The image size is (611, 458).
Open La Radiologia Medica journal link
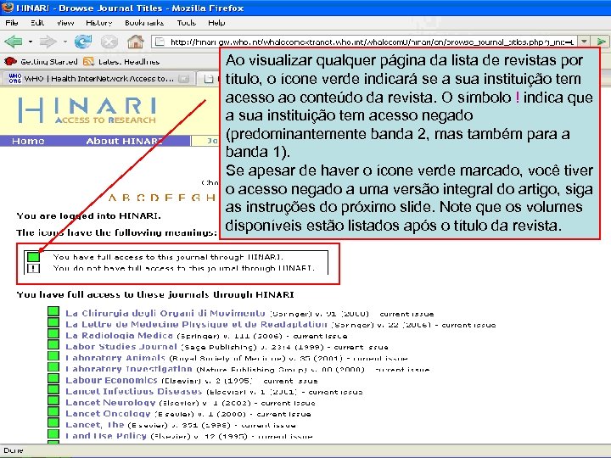click(119, 336)
